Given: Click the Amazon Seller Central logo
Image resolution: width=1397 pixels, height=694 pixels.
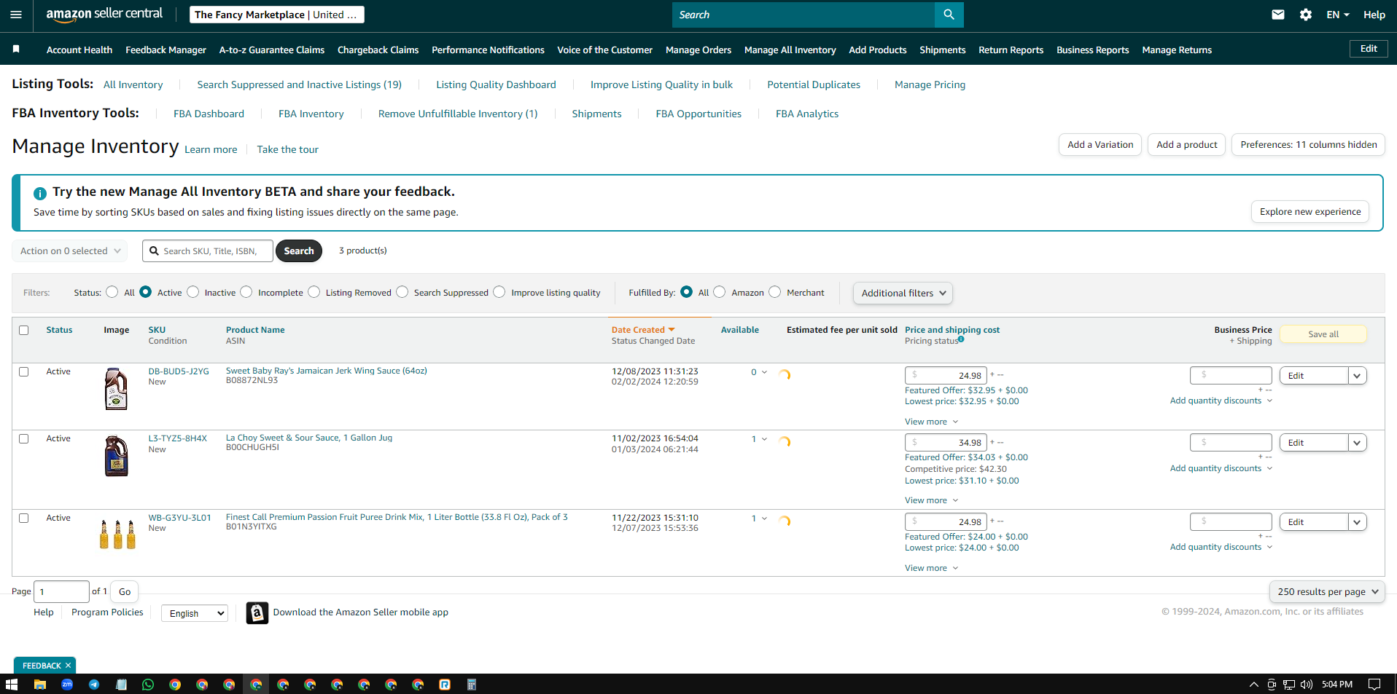Looking at the screenshot, I should (x=104, y=15).
